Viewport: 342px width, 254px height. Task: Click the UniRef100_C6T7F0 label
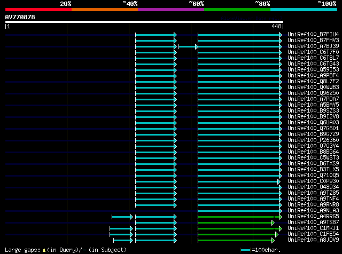[313, 52]
